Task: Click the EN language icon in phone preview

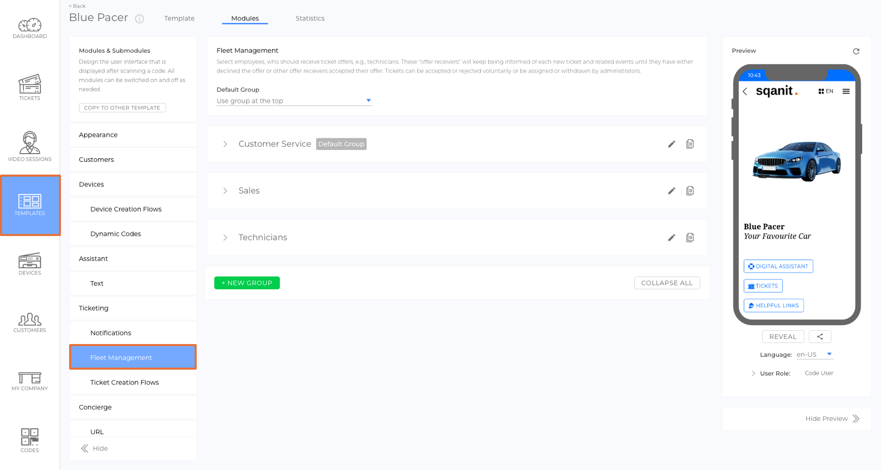Action: tap(826, 91)
